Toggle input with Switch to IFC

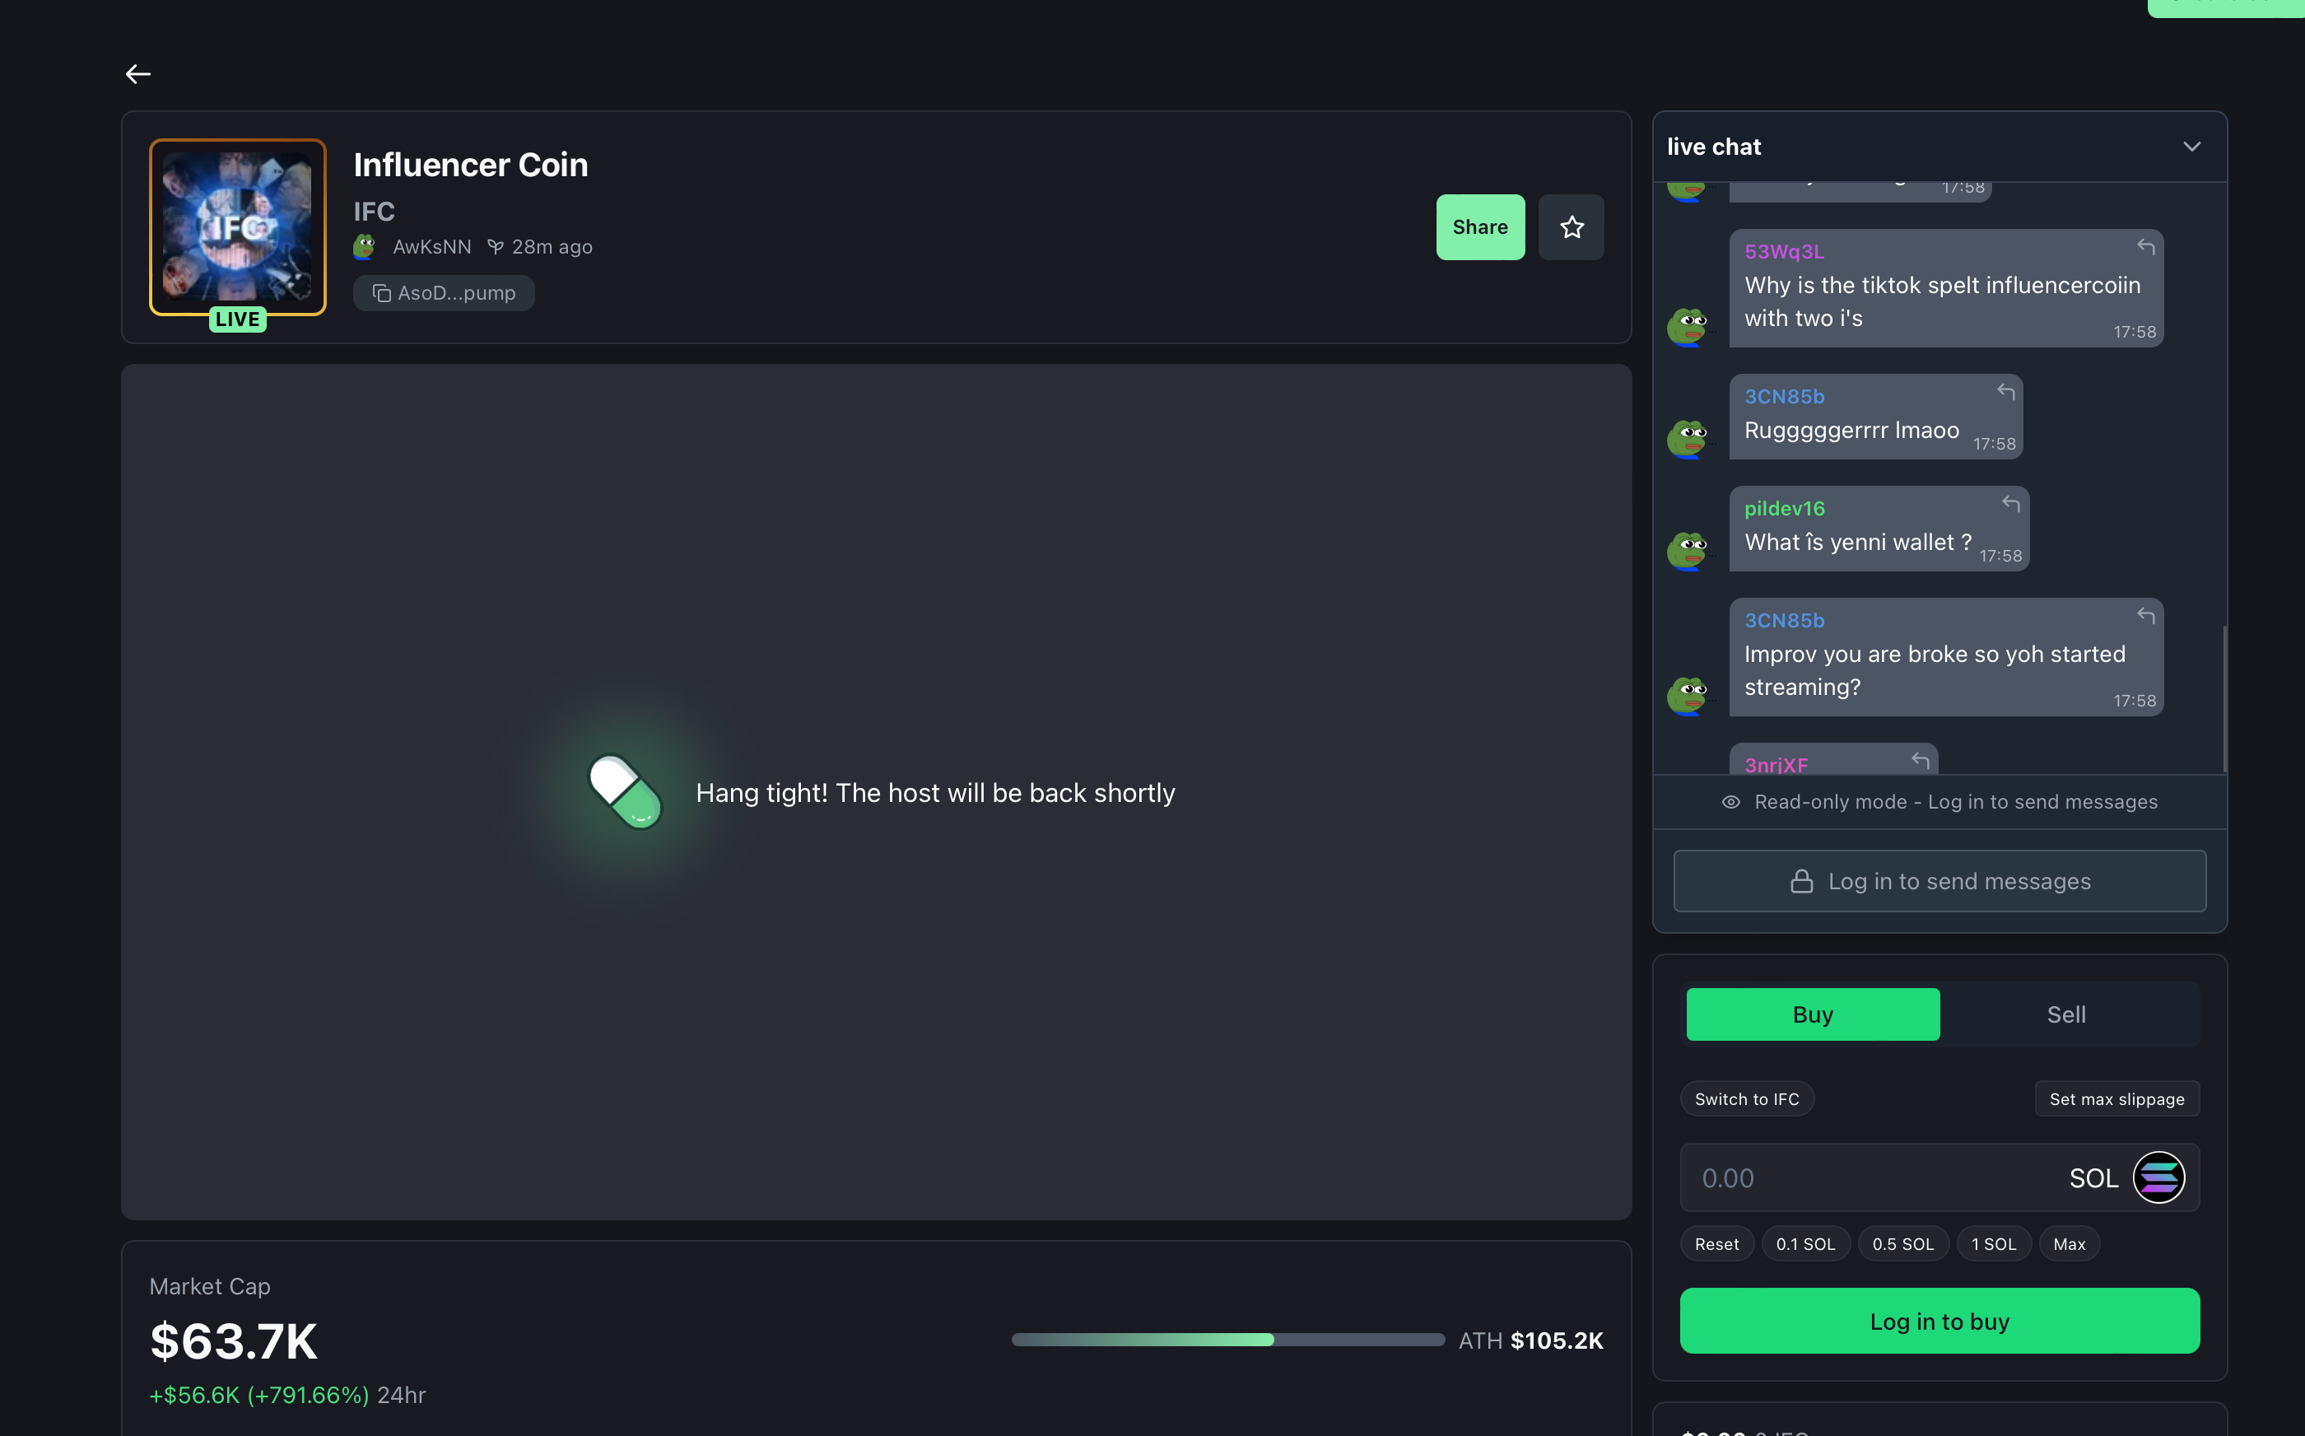[x=1746, y=1099]
